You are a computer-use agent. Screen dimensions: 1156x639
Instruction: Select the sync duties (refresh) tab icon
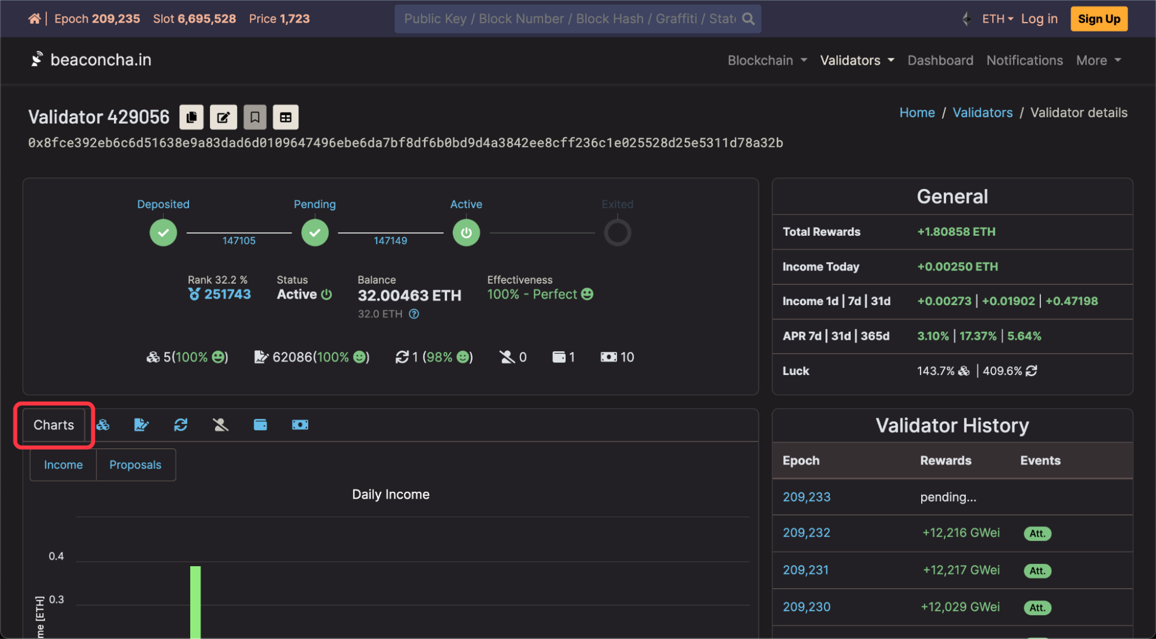tap(180, 425)
